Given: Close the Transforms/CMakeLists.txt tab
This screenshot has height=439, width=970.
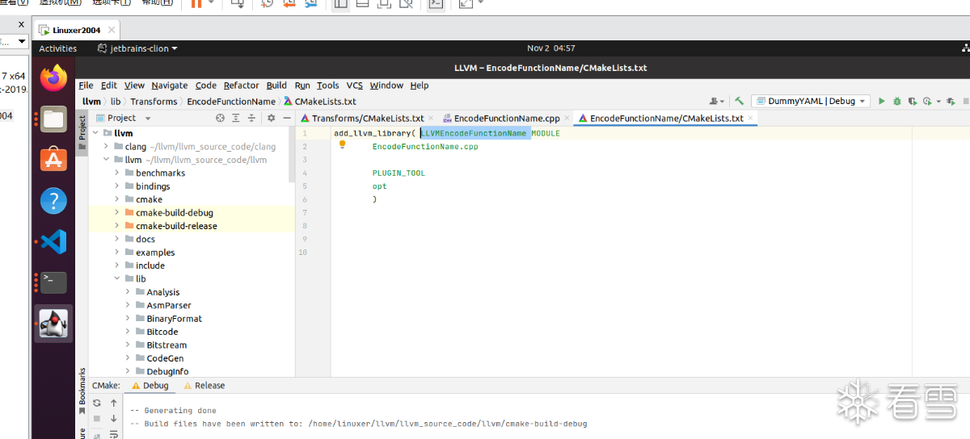Looking at the screenshot, I should 432,118.
